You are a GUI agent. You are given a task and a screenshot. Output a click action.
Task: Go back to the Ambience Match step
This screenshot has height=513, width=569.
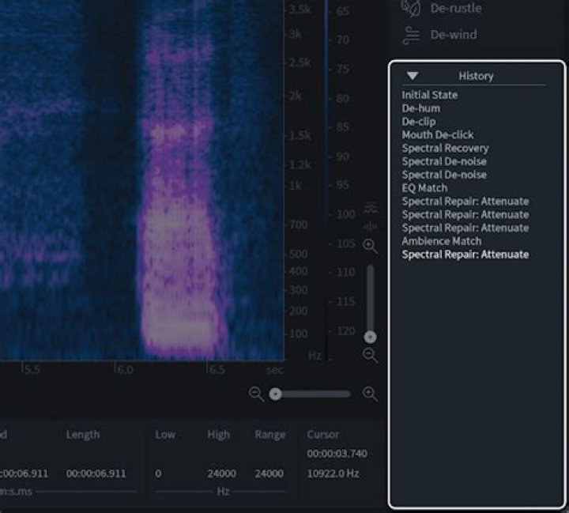point(441,241)
